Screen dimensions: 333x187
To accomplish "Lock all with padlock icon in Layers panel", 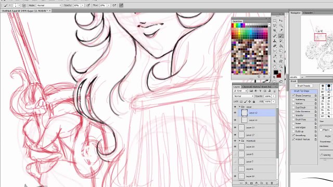I will coord(254,102).
